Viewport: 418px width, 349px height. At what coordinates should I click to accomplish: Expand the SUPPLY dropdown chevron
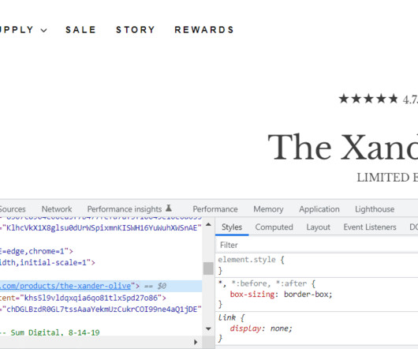coord(44,30)
